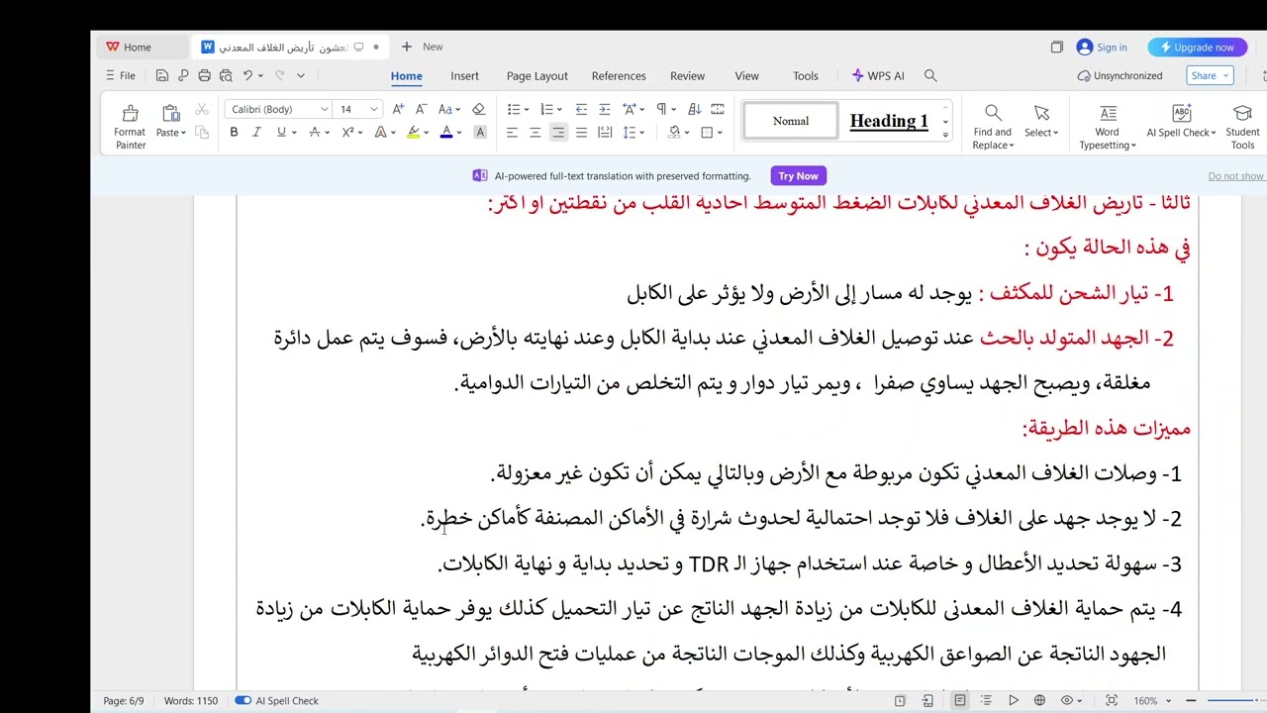This screenshot has width=1267, height=713.
Task: Toggle AI Spell Check switch in status bar
Action: coord(243,700)
